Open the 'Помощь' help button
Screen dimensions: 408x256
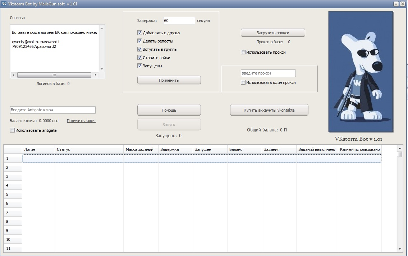[x=169, y=110]
